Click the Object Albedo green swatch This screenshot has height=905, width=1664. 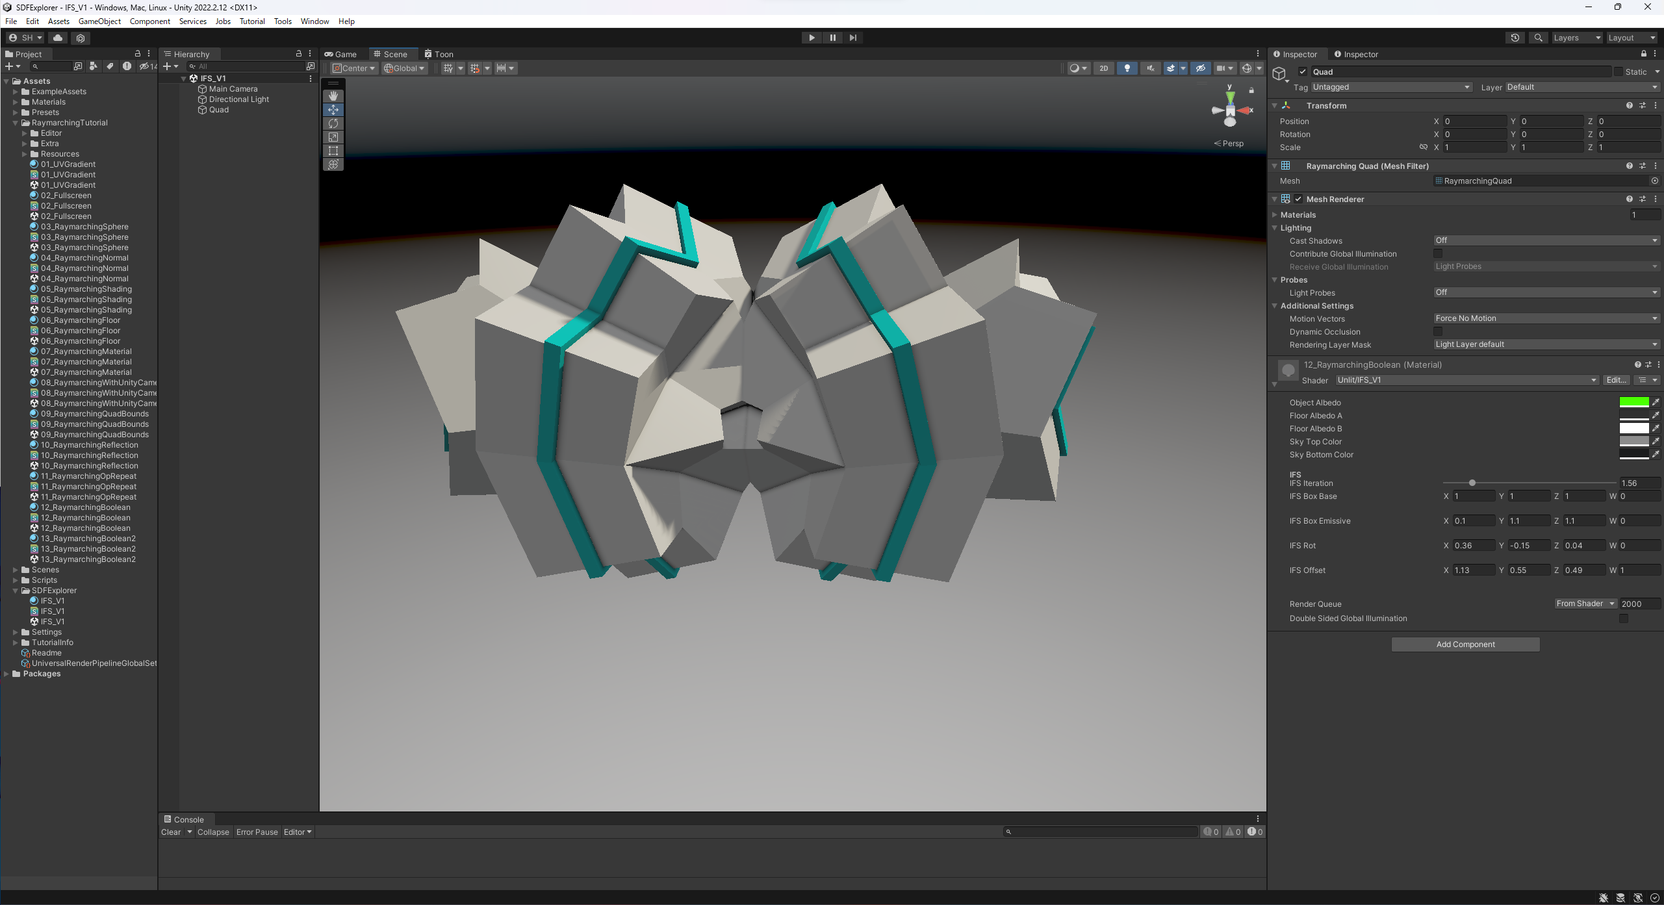[1633, 402]
